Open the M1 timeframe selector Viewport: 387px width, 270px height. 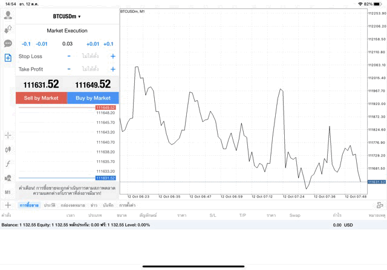point(8,192)
